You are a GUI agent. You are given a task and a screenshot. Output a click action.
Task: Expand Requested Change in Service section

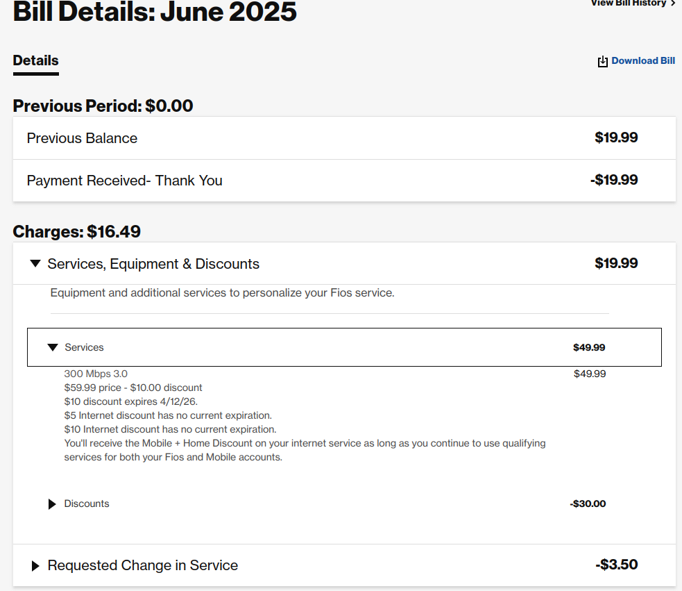(35, 566)
